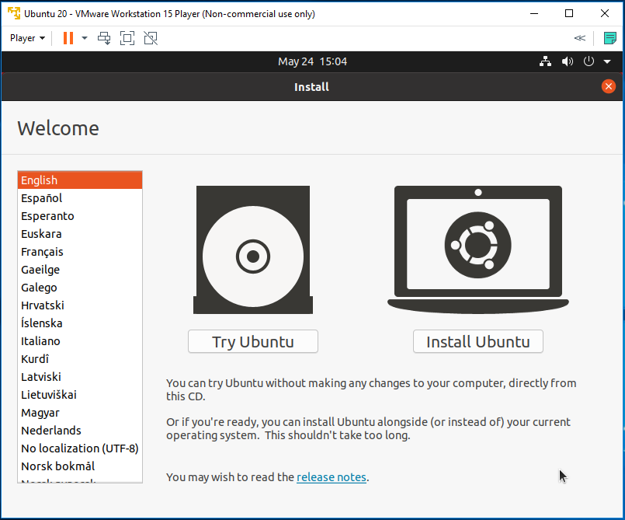
Task: Close the Install window
Action: pyautogui.click(x=608, y=86)
